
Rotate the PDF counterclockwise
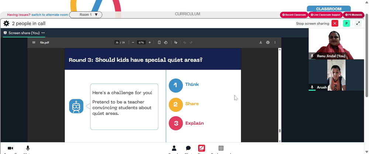coord(166,42)
